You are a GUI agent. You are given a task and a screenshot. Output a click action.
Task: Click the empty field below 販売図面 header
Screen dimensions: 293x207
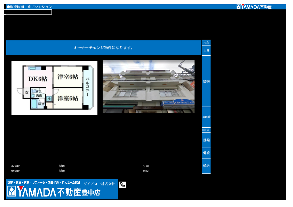click(x=28, y=12)
